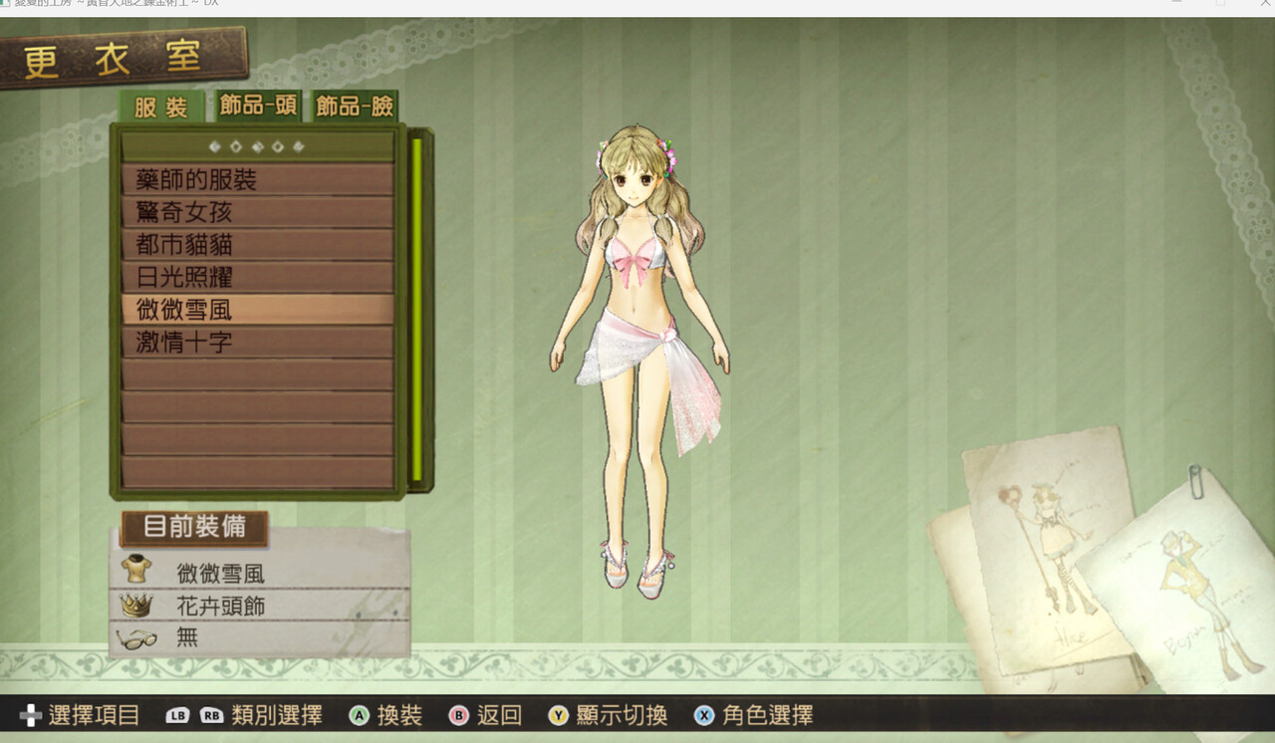Click the 目前裝備 header
This screenshot has height=743, width=1275.
point(194,527)
